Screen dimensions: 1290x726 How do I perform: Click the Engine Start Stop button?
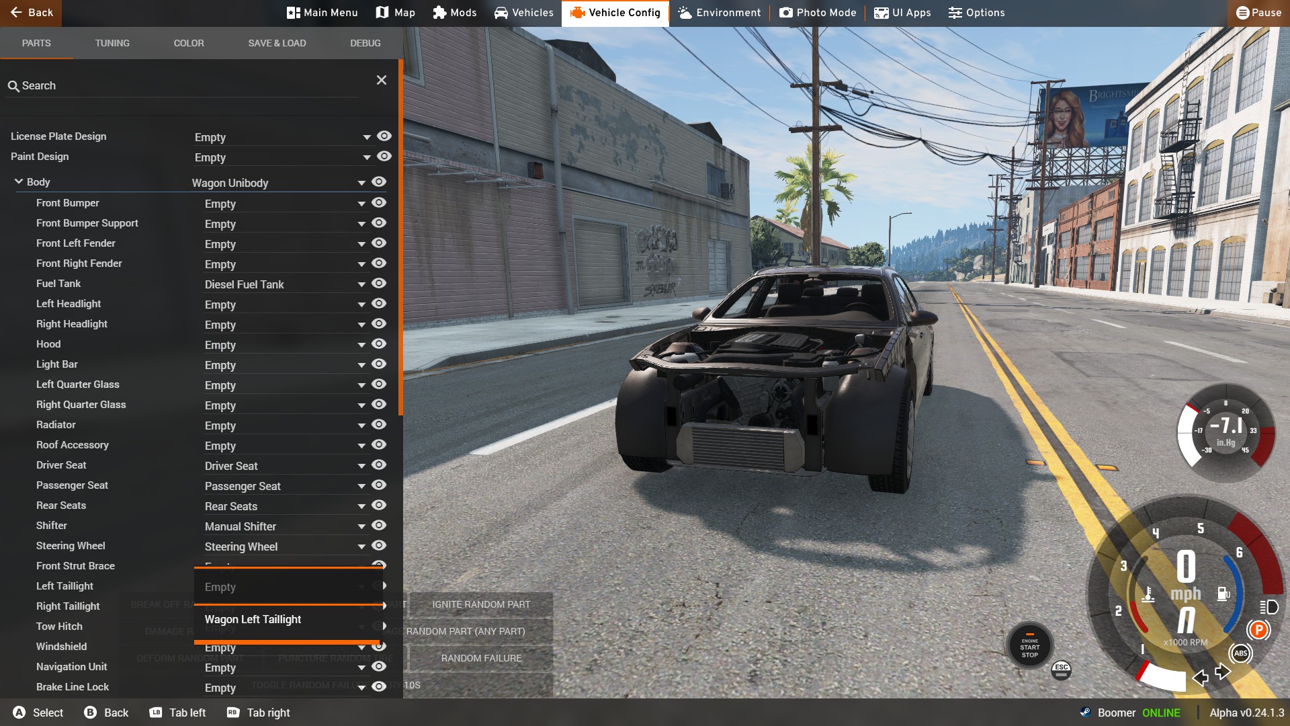pyautogui.click(x=1029, y=646)
